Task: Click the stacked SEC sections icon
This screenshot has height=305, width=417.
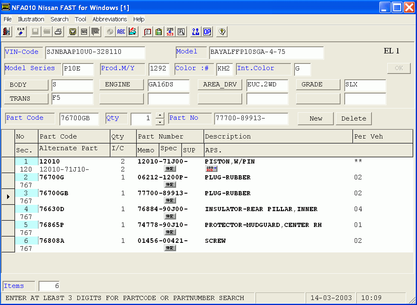Action: point(95,32)
